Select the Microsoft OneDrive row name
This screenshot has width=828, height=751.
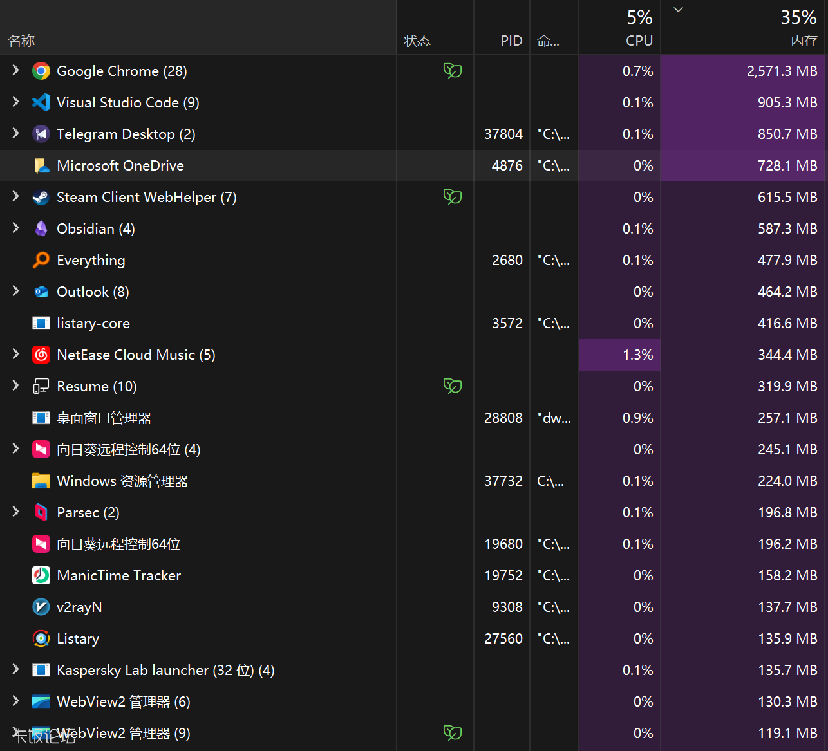(120, 165)
